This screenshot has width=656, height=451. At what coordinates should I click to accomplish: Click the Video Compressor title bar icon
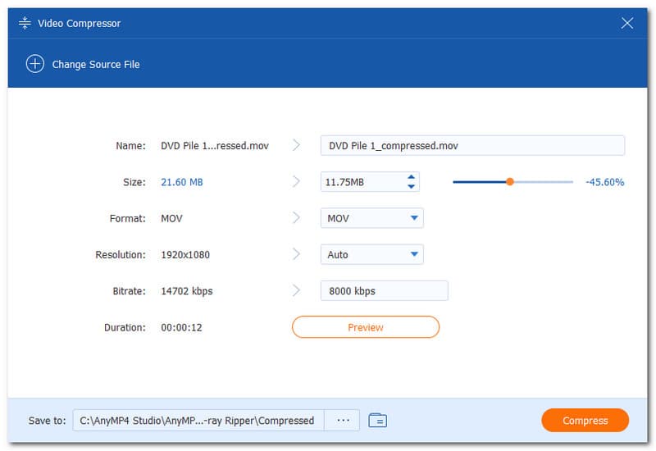(25, 24)
